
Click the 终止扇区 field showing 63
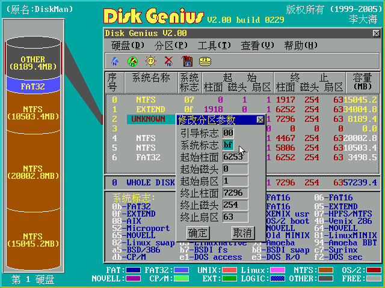(235, 217)
